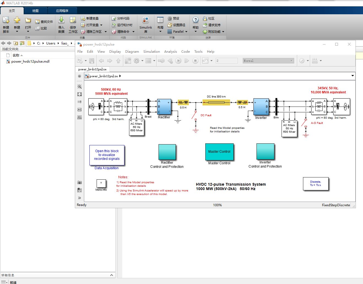Click the New Script icon in MATLAB ribbon
Screen dimensions: 363x284
tap(6, 20)
